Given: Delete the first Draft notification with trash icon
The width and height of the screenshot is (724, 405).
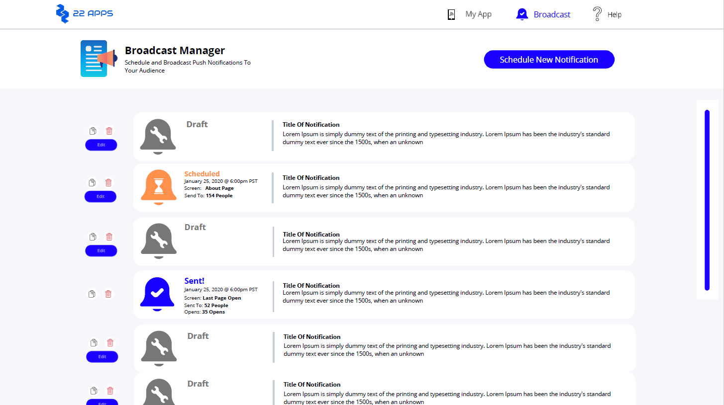Looking at the screenshot, I should pos(109,131).
